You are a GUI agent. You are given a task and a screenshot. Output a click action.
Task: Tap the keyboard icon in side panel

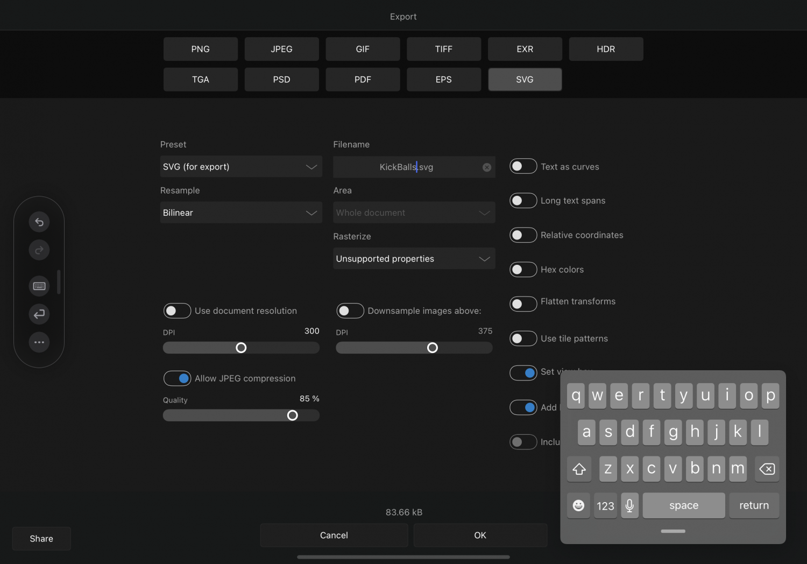point(39,286)
